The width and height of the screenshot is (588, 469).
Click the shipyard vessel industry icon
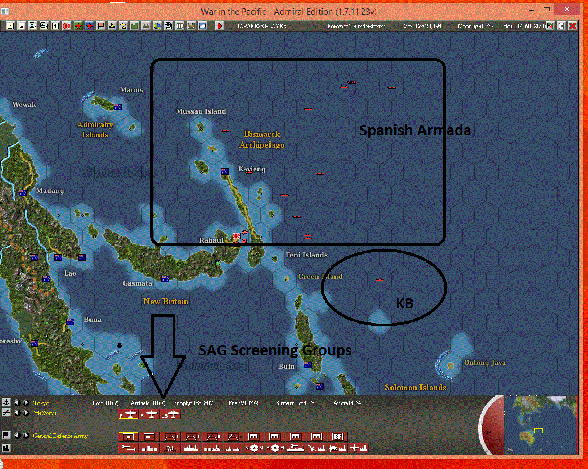coord(296,448)
